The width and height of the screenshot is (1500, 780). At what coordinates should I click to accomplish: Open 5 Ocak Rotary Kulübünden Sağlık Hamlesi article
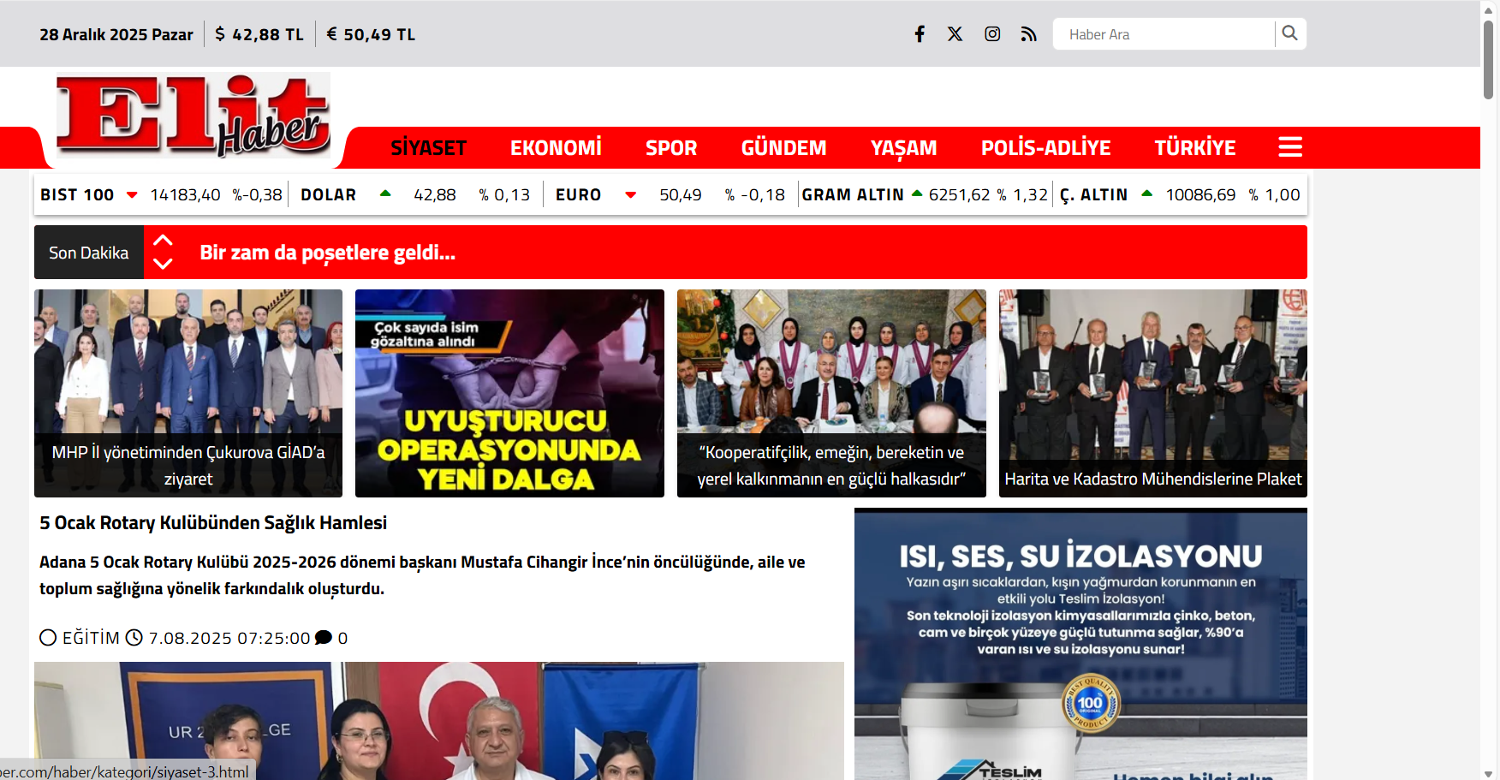[x=213, y=523]
